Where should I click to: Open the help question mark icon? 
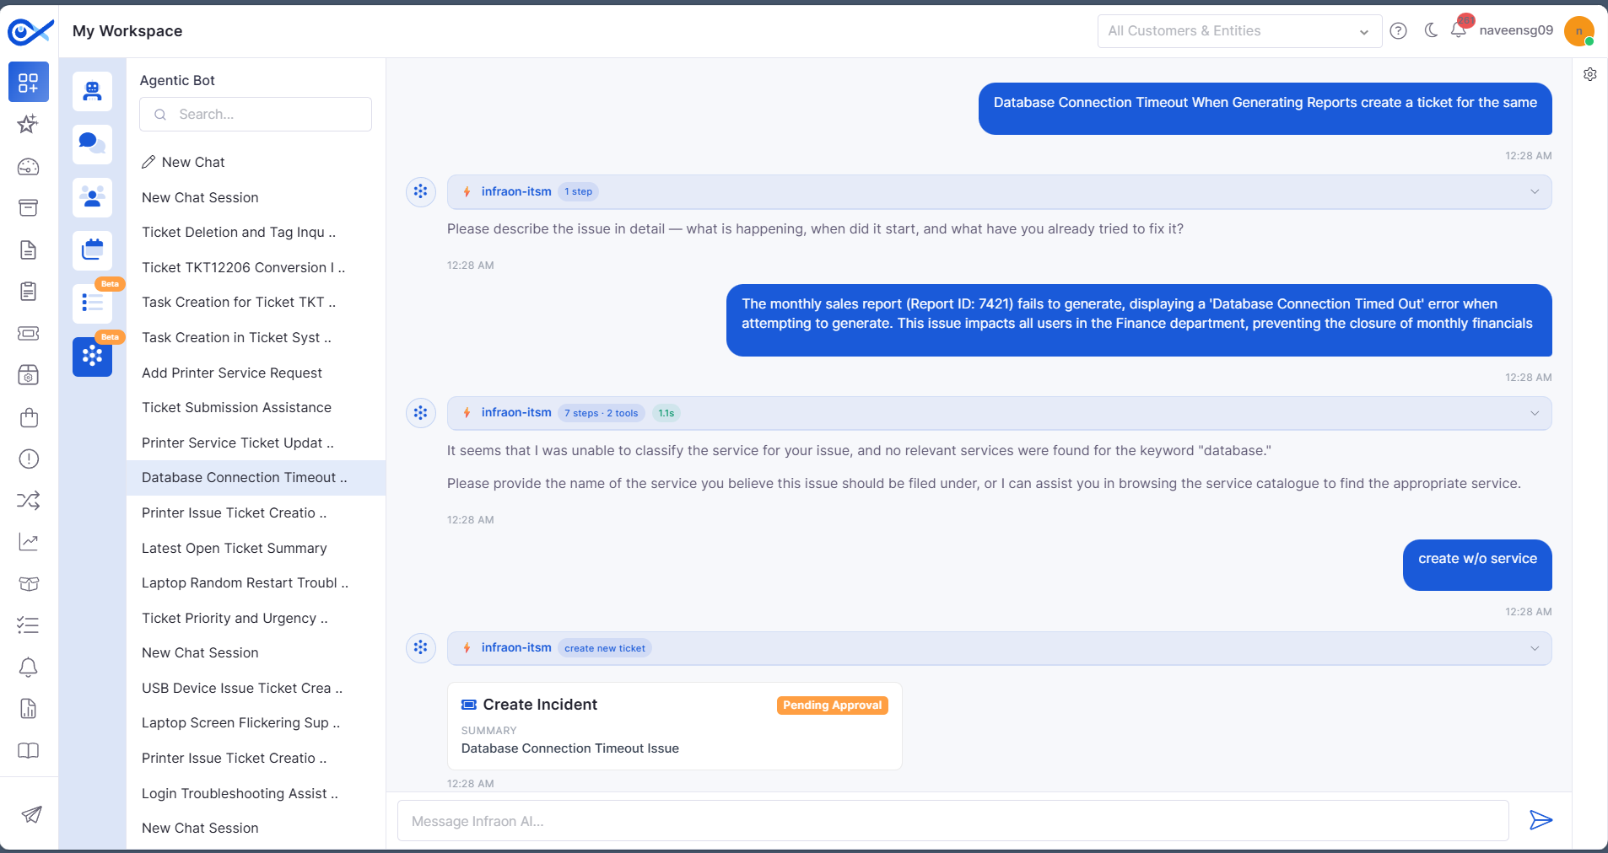(x=1399, y=31)
